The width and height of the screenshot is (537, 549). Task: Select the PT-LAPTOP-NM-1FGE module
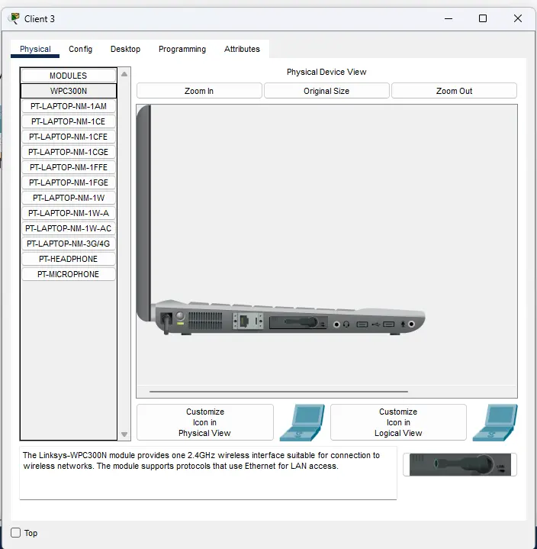point(68,182)
